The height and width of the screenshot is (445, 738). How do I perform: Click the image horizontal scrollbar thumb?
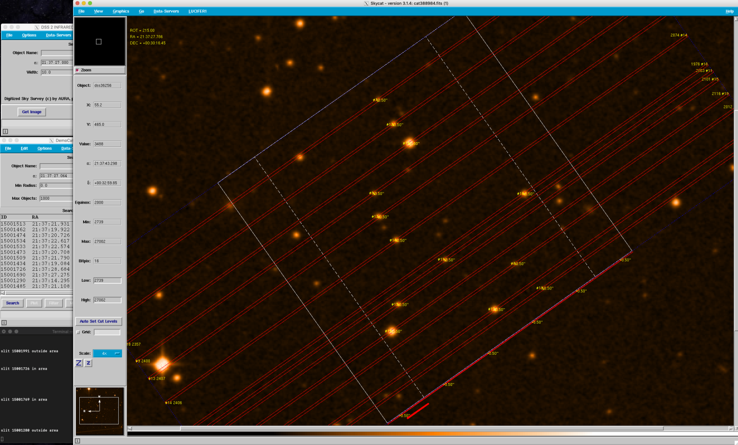(x=421, y=428)
